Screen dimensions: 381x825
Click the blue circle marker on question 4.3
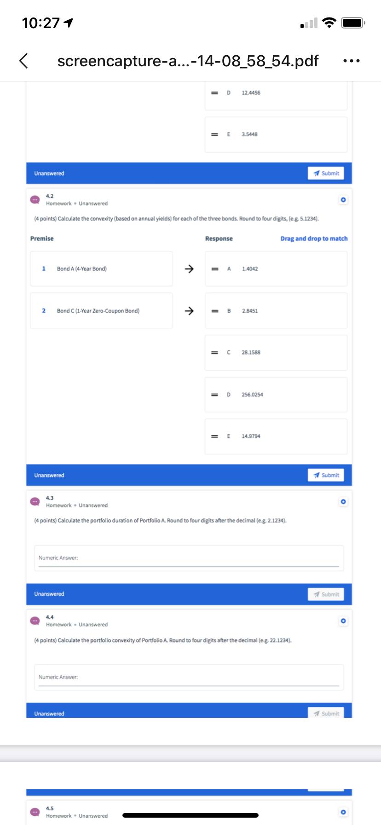(343, 501)
